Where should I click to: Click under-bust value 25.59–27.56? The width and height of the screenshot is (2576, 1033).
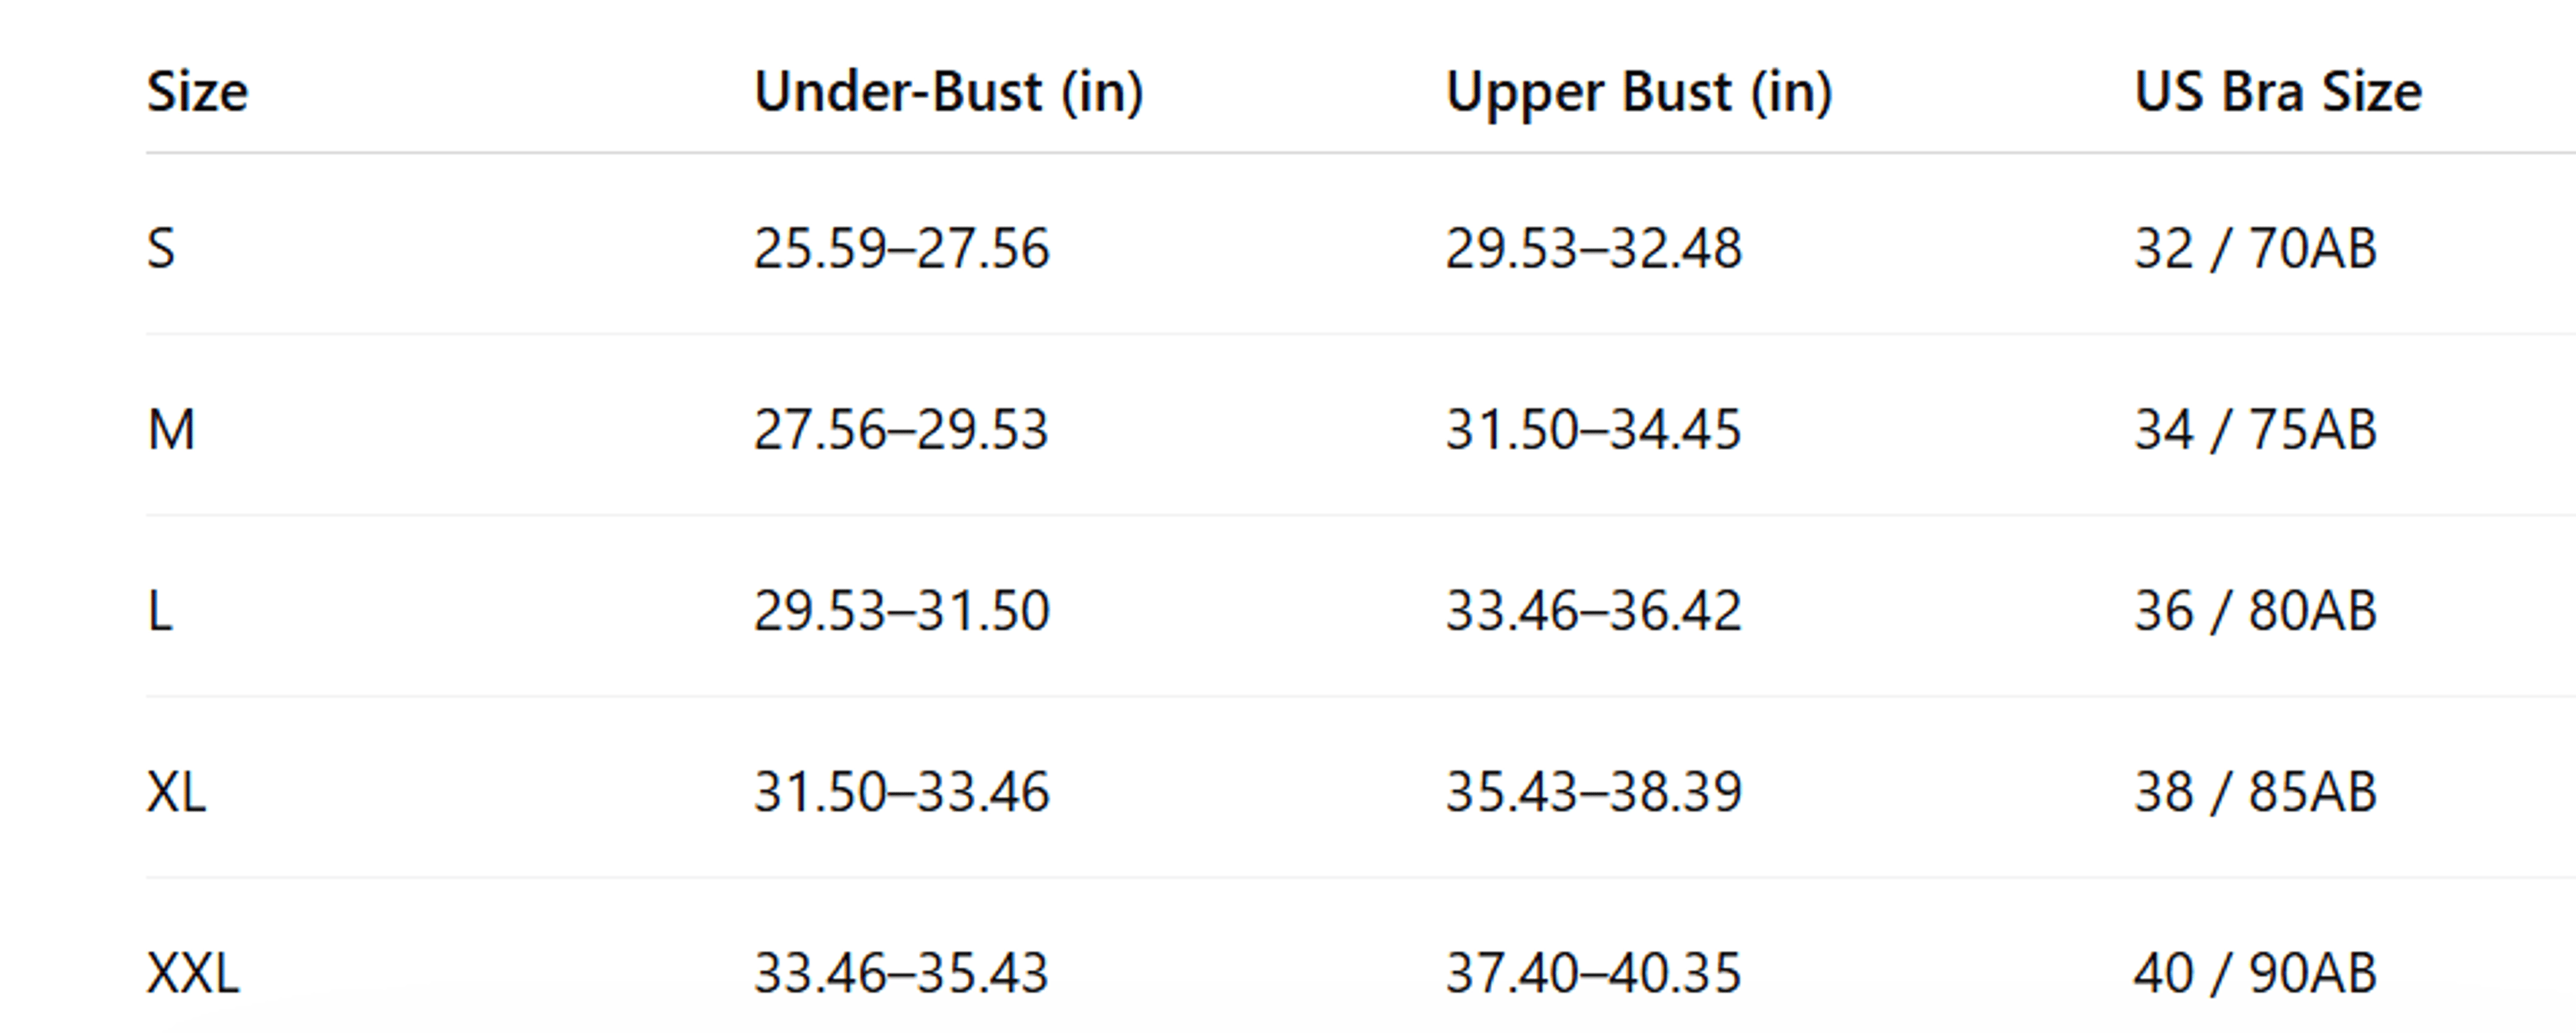click(x=901, y=248)
